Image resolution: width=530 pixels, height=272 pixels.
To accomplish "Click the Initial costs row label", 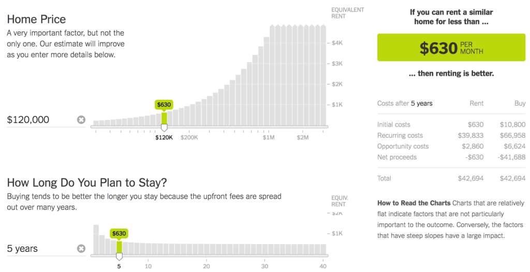I will [x=394, y=125].
